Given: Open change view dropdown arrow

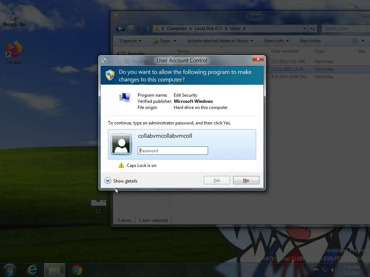Looking at the screenshot, I should [363, 41].
